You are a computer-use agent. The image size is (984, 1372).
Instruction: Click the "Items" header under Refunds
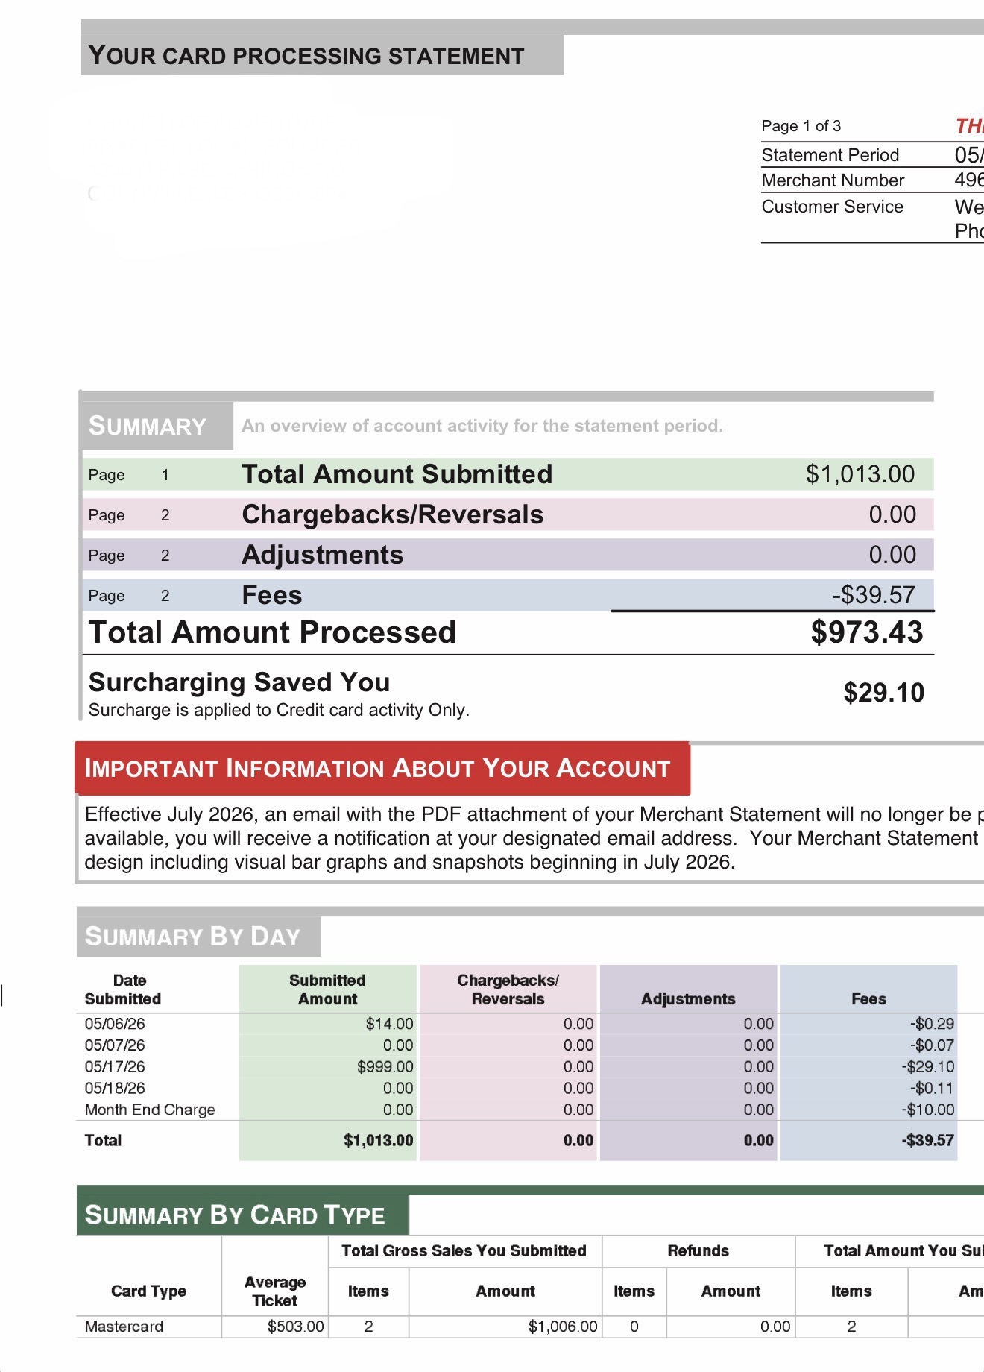coord(634,1291)
